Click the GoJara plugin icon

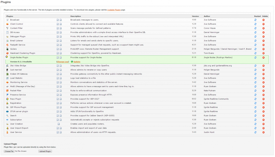pos(7,49)
